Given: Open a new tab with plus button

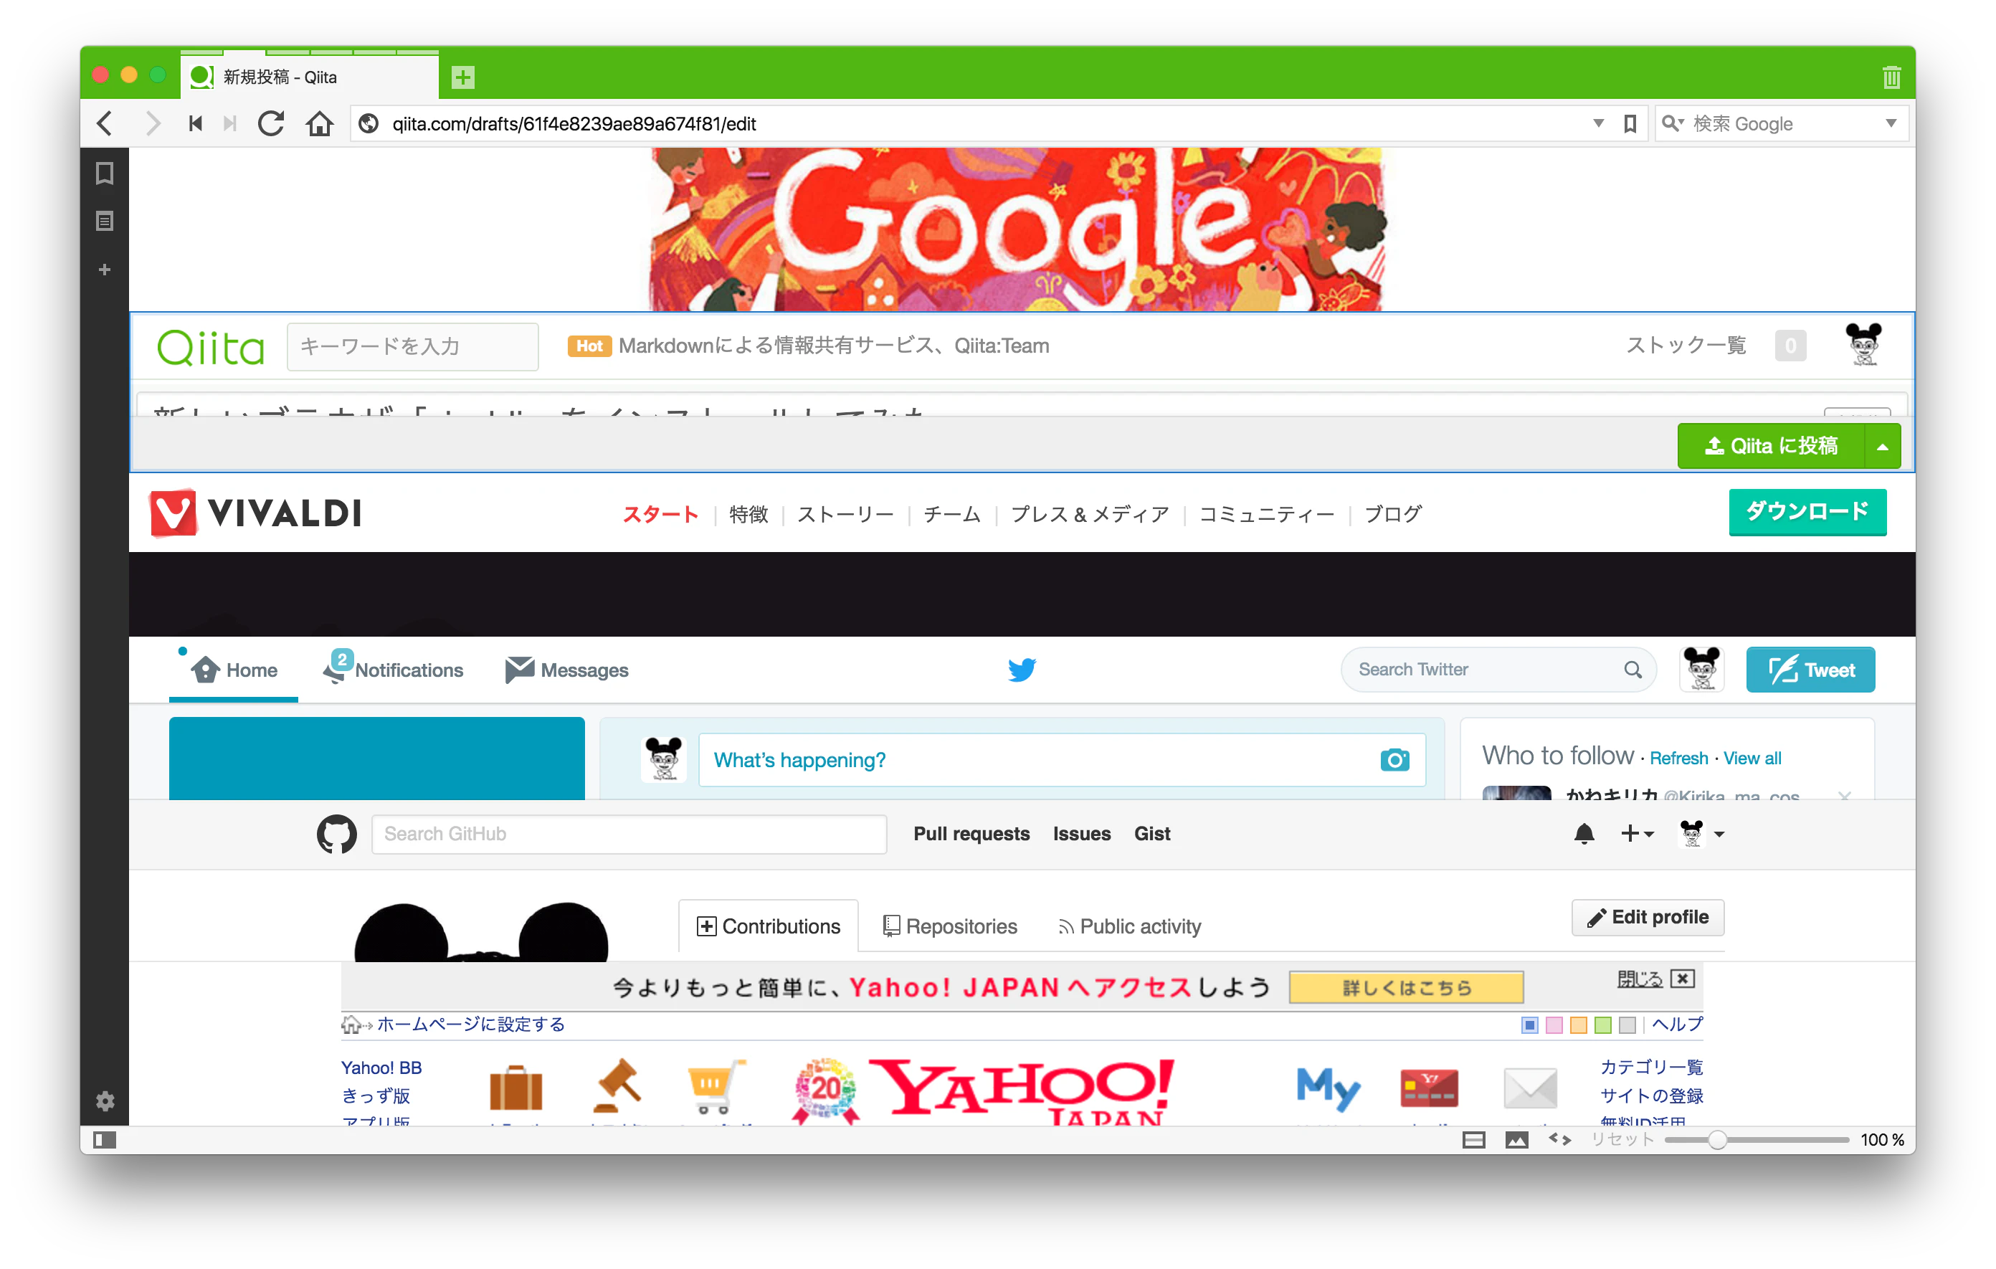Looking at the screenshot, I should 462,77.
